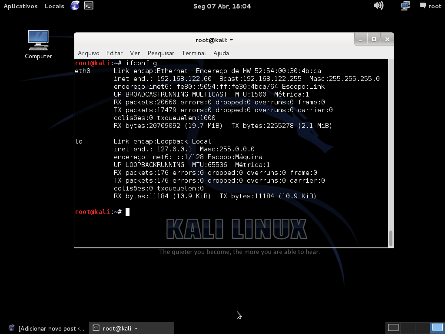Image resolution: width=445 pixels, height=334 pixels.
Task: Open the volume speaker icon
Action: point(379,6)
